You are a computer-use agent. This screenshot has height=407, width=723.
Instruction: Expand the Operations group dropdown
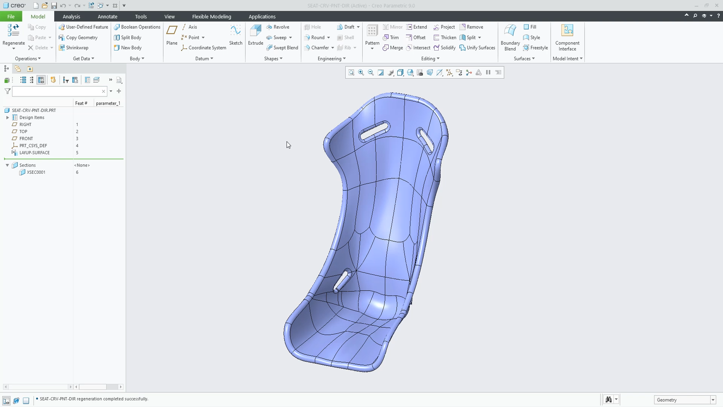click(28, 58)
